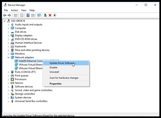Image resolution: width=161 pixels, height=118 pixels.
Task: Click Scan for hardware changes monitor icon
Action: click(39, 15)
